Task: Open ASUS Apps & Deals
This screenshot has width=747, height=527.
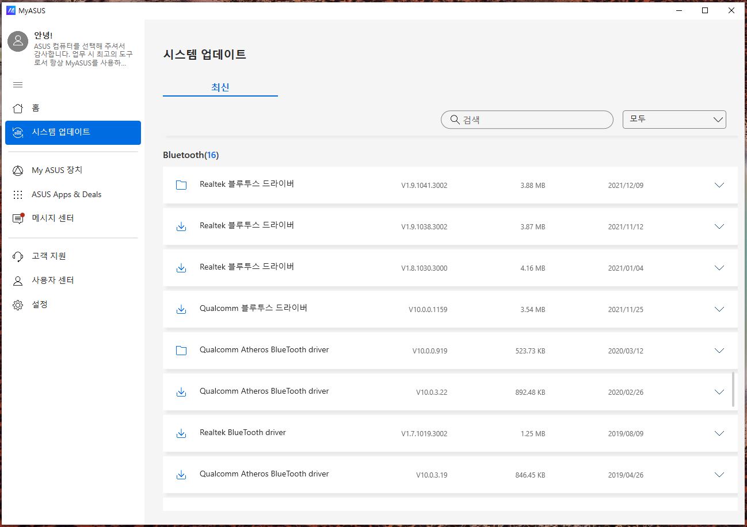Action: click(73, 194)
